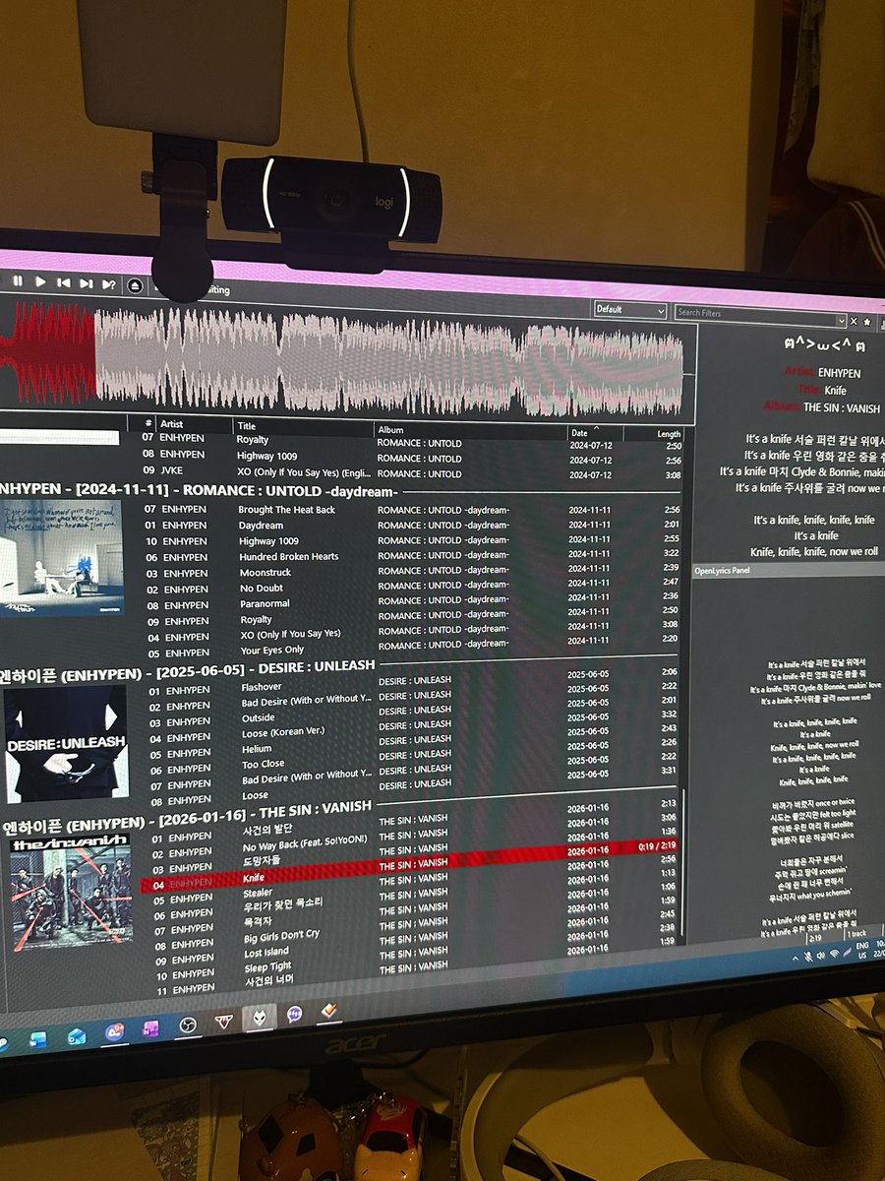Open Outlook from the taskbar

point(77,1035)
